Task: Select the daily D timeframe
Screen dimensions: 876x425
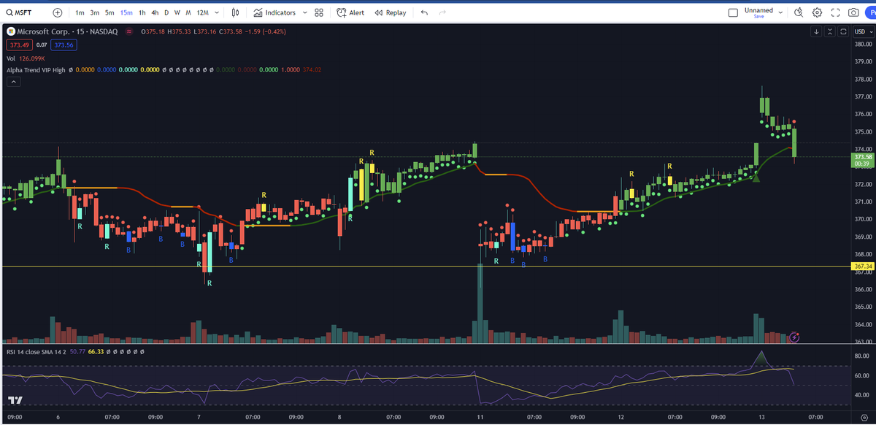Action: tap(166, 12)
